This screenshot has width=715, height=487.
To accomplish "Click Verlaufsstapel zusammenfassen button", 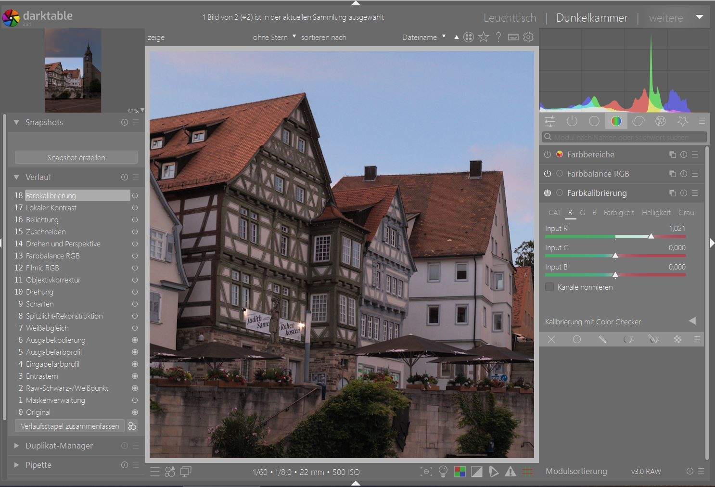I will coord(70,426).
